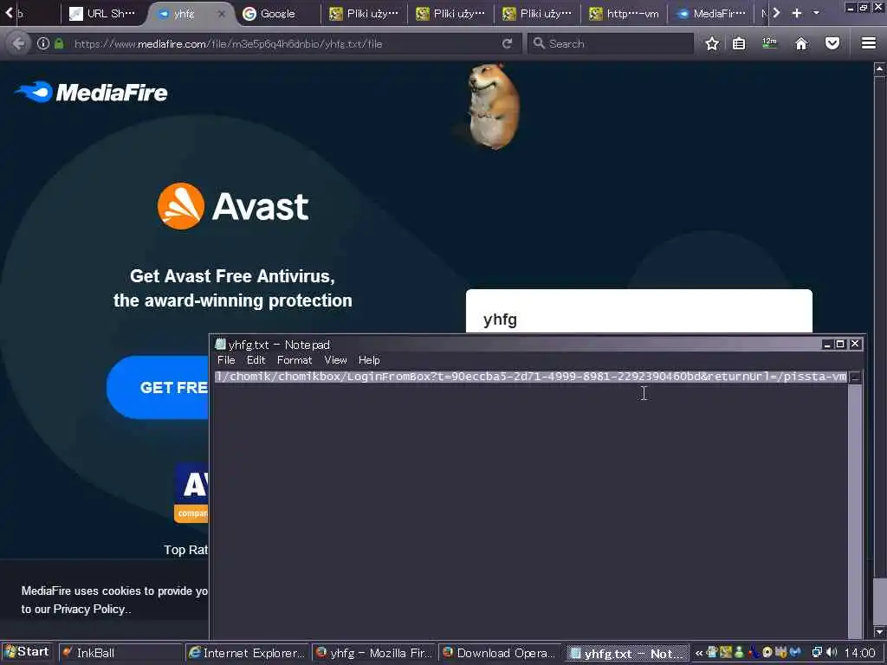Click the Avast logo in the ad

coord(233,206)
